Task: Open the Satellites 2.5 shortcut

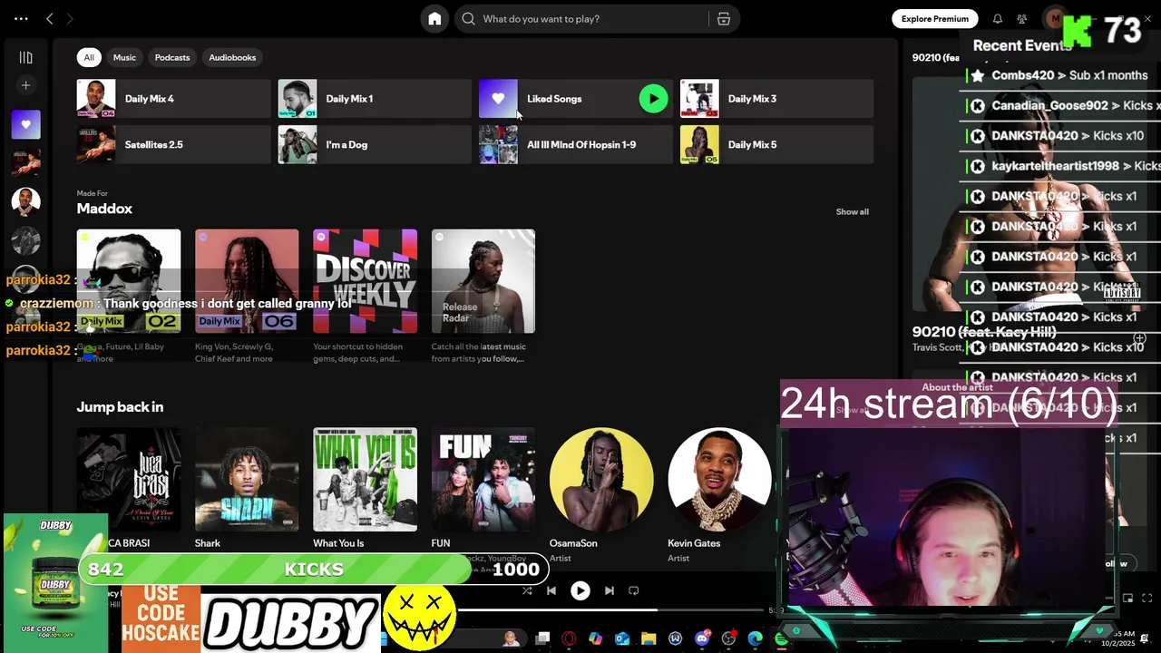Action: click(173, 144)
